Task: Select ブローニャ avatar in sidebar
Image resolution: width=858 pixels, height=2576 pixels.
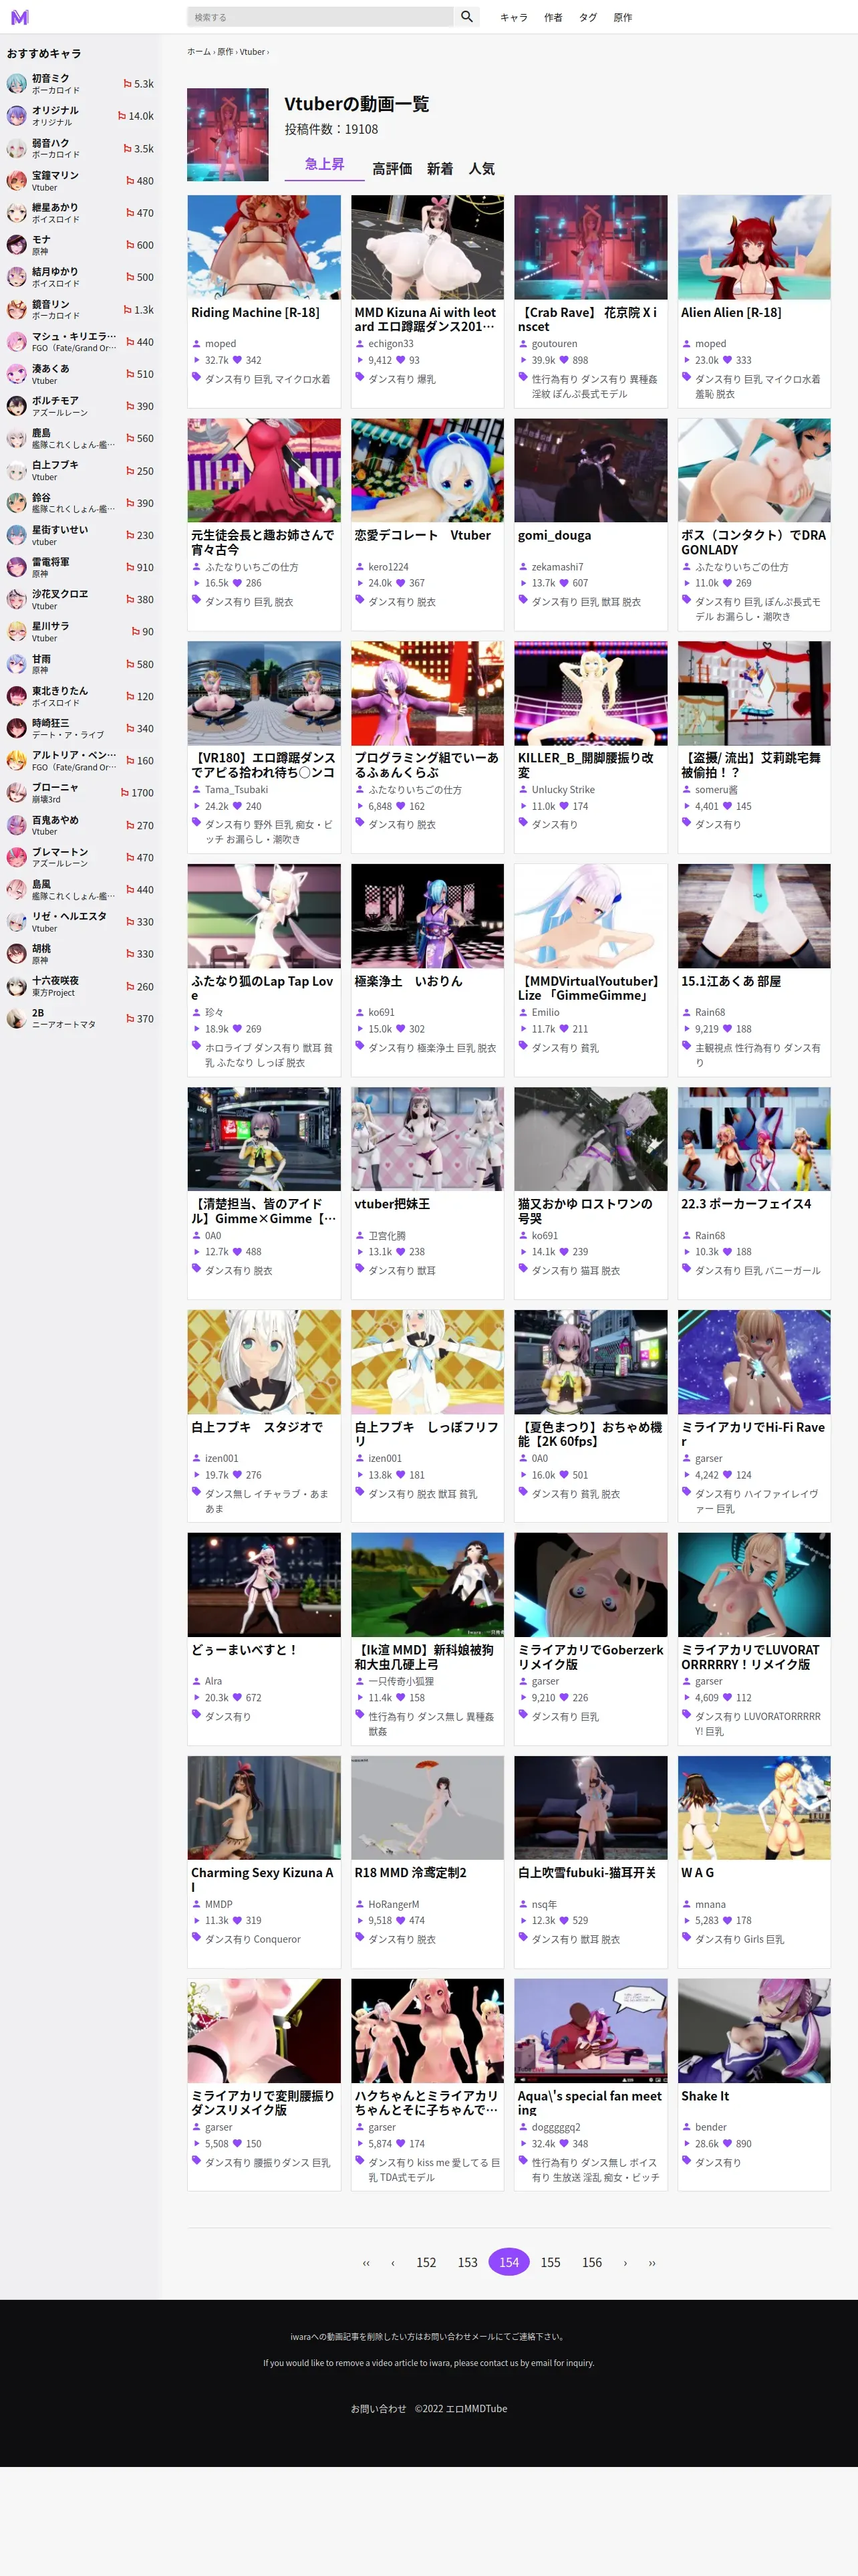Action: pos(16,793)
